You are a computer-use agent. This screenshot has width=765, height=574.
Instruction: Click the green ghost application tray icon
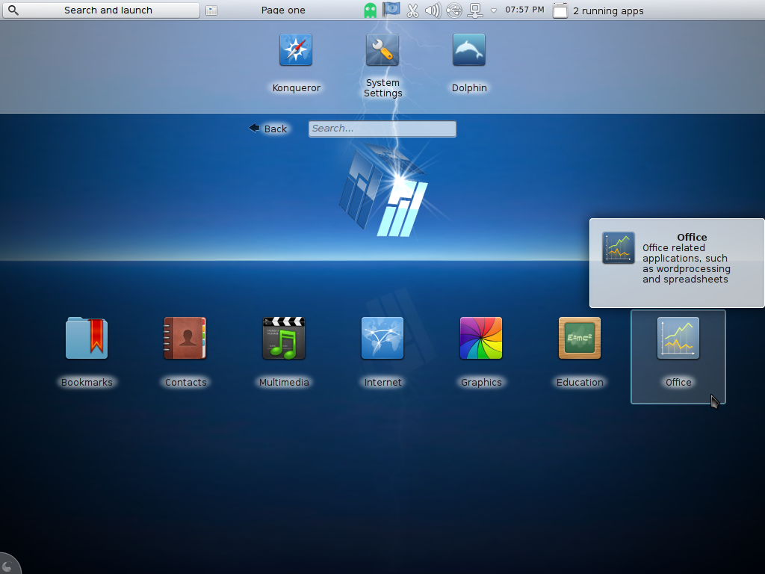371,10
